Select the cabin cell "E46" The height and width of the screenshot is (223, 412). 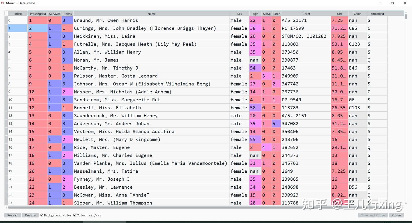click(x=358, y=68)
